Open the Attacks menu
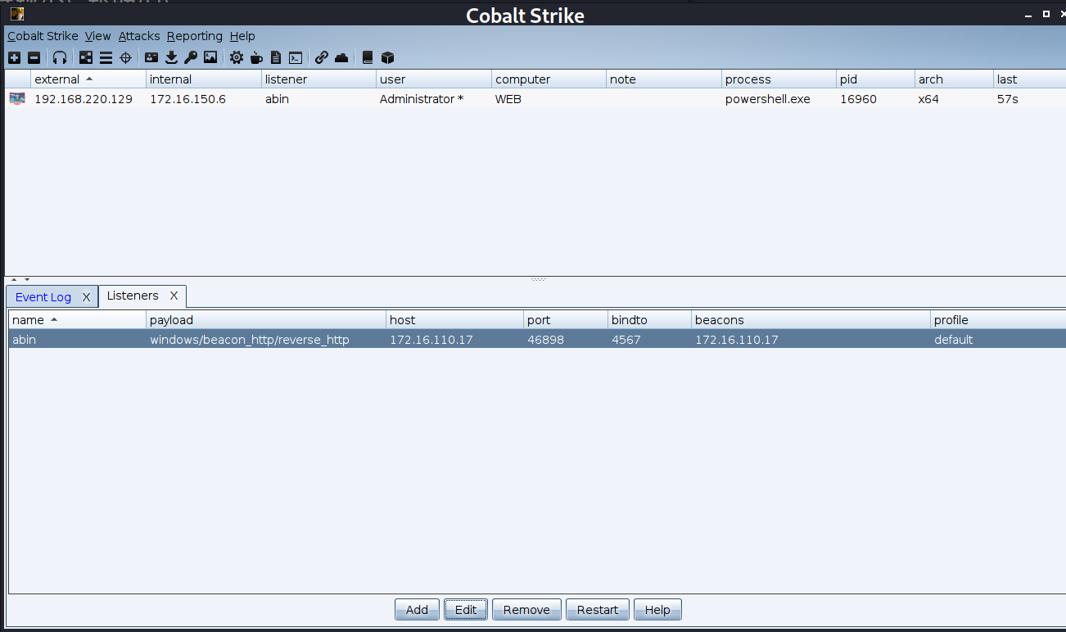Image resolution: width=1066 pixels, height=632 pixels. pyautogui.click(x=139, y=36)
